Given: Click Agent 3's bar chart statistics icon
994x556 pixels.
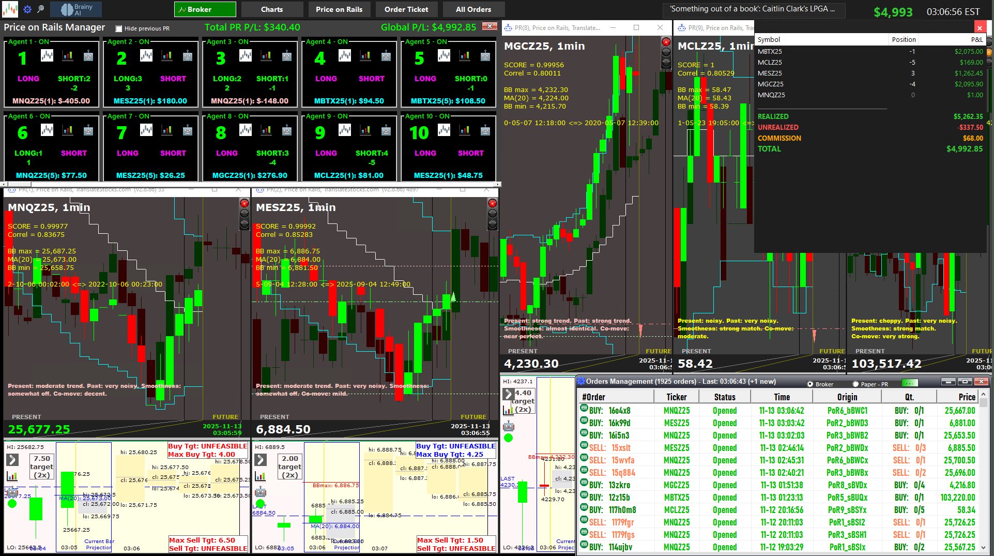Looking at the screenshot, I should [x=266, y=55].
